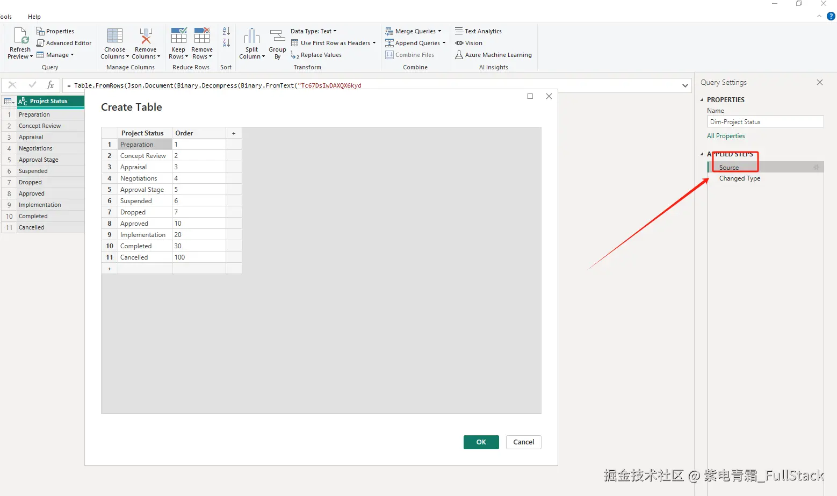Cancel the formula bar edit (X icon)
837x496 pixels.
tap(12, 85)
